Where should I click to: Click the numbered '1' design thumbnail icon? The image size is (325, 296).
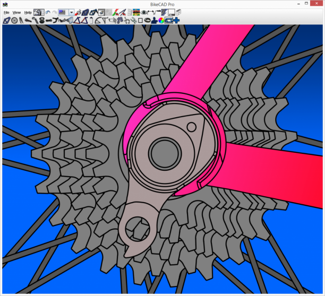[39, 12]
